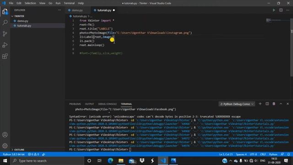
Task: Open the Manage gear icon
Action: coord(5,146)
